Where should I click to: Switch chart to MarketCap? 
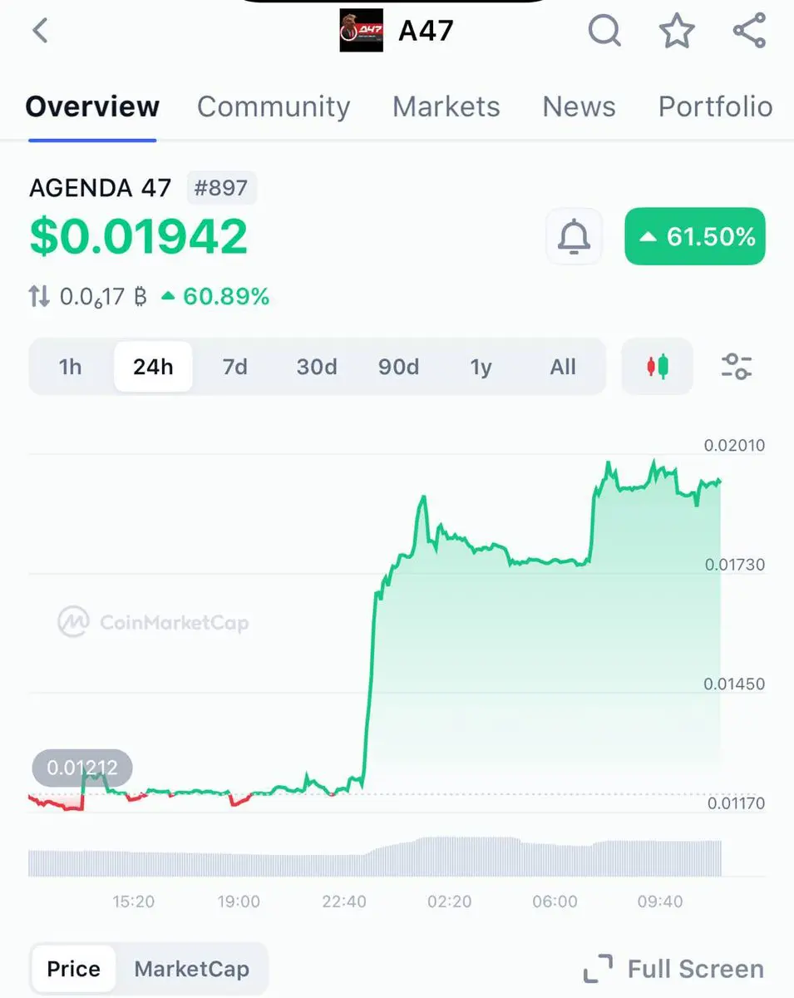pos(192,969)
